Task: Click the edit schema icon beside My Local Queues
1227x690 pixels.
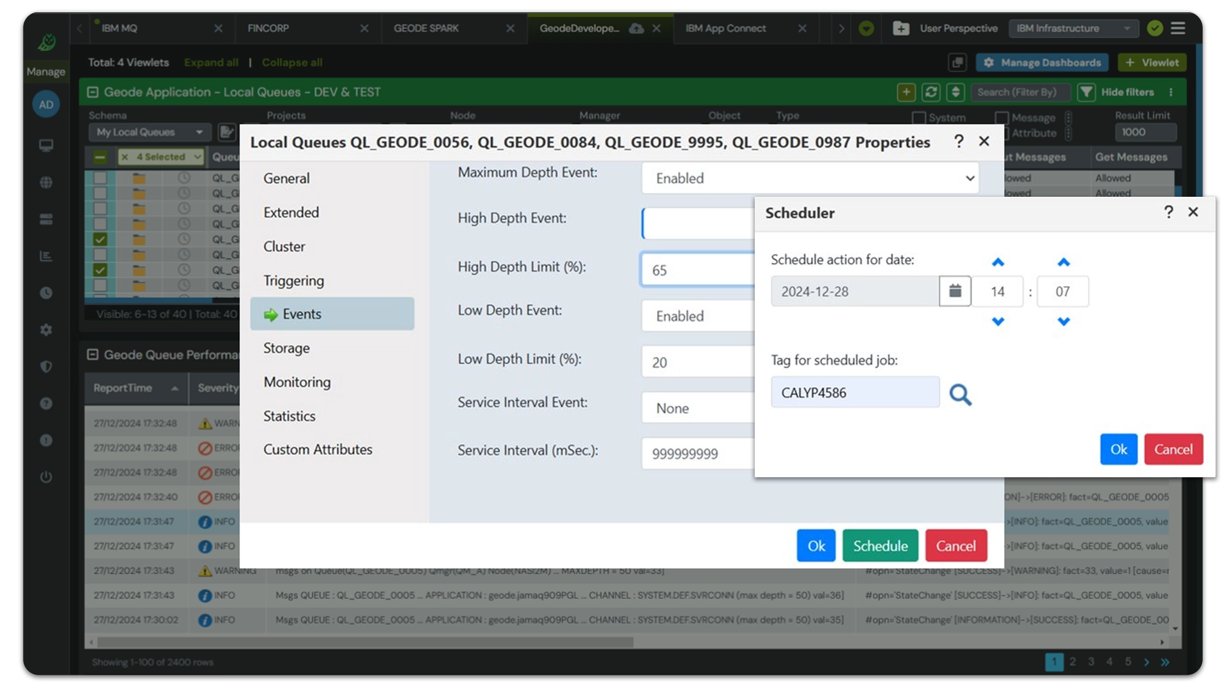Action: click(226, 132)
